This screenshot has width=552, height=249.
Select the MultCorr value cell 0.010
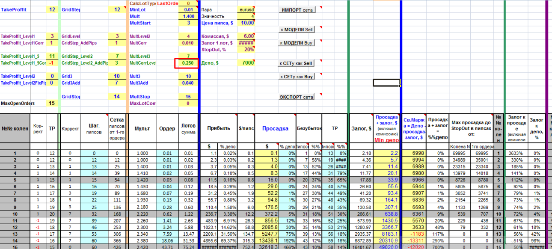[x=188, y=43]
